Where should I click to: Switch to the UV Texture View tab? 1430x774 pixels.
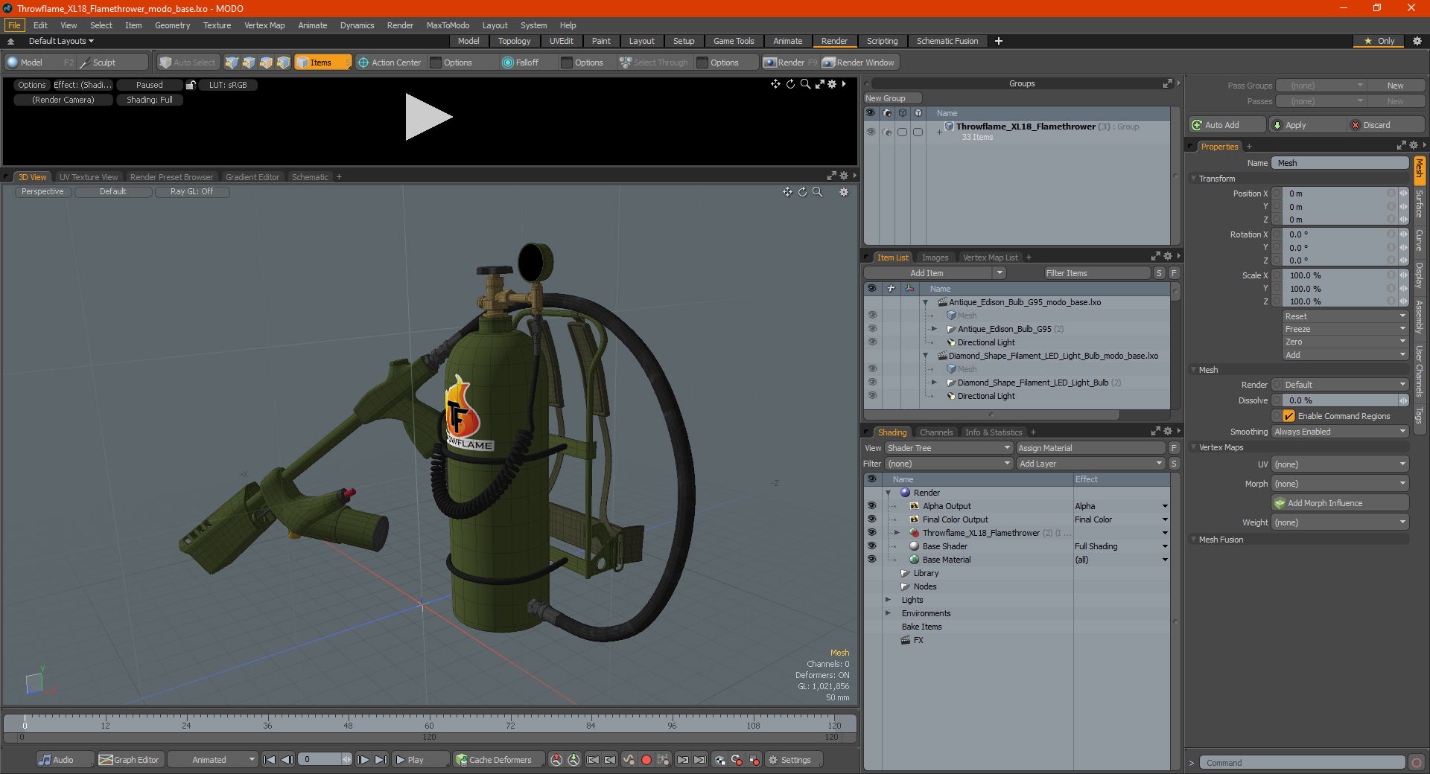[89, 177]
